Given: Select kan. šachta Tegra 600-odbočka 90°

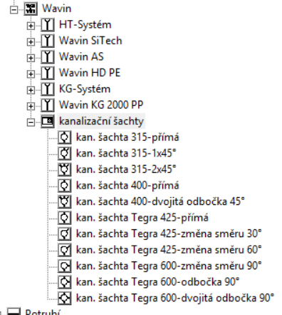Looking at the screenshot, I should (157, 282).
